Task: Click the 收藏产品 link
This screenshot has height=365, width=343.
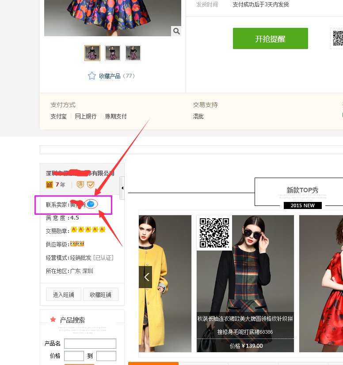Action: click(x=110, y=76)
